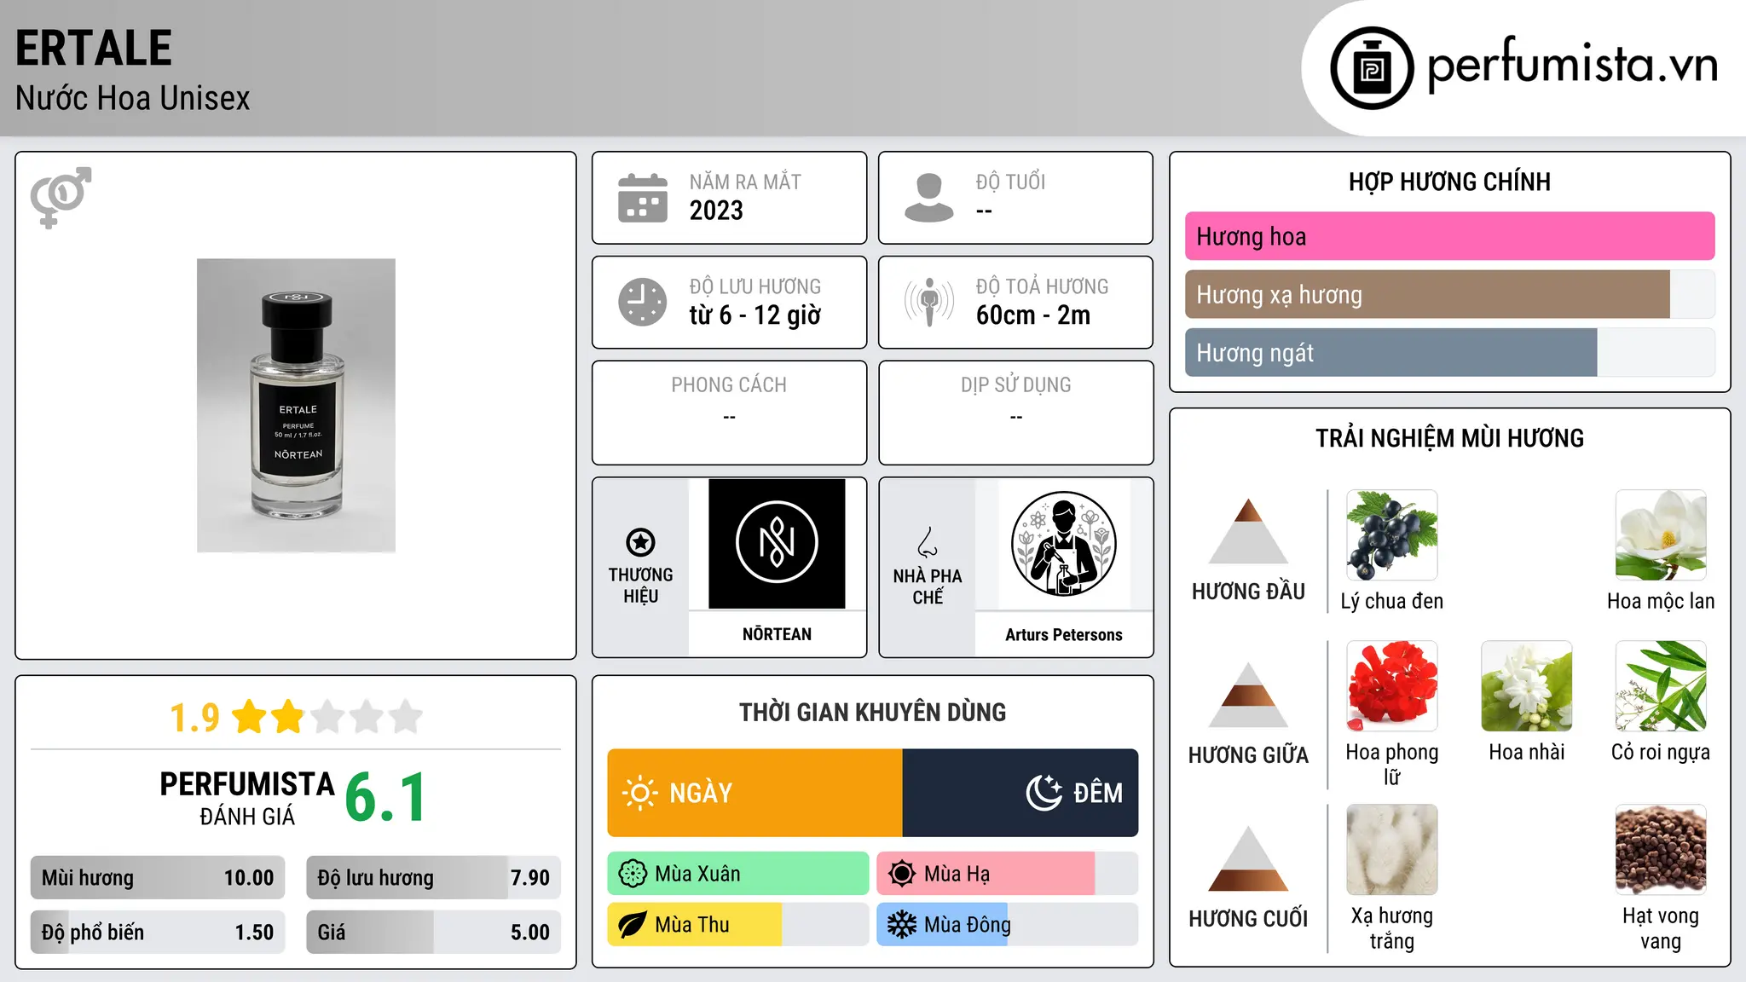Click the Giá 5.00 score bar
The image size is (1746, 982).
433,932
